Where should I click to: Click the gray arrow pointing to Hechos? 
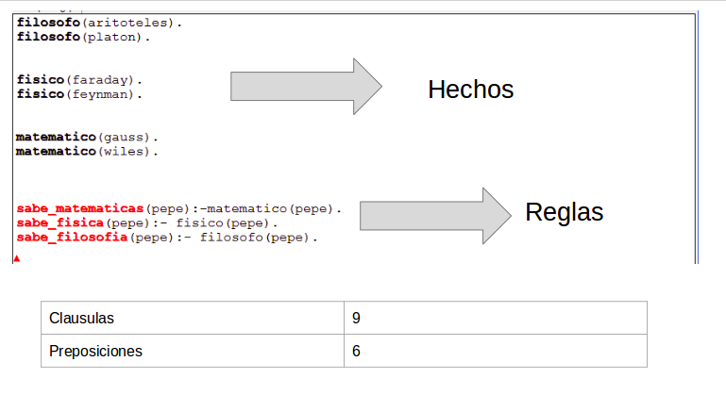coord(304,87)
